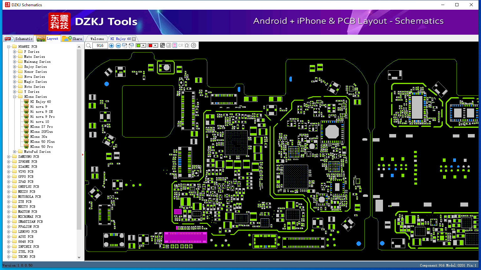Image resolution: width=481 pixels, height=270 pixels.
Task: Click the CR toolbar icon
Action: click(x=181, y=46)
